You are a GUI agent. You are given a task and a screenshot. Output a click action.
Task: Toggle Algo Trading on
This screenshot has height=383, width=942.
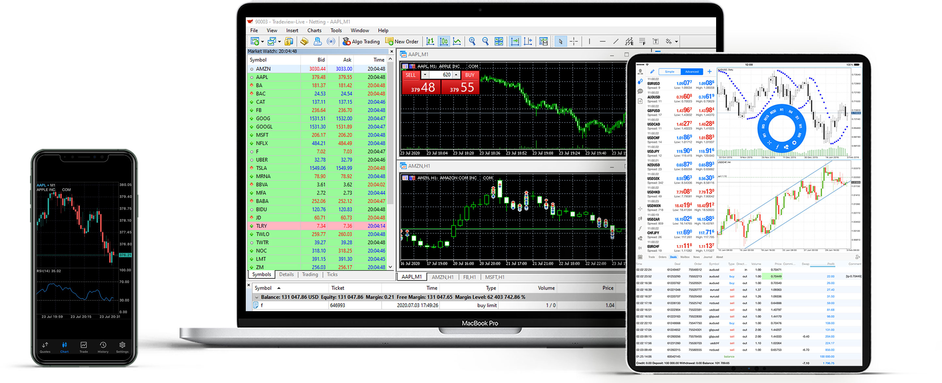361,41
